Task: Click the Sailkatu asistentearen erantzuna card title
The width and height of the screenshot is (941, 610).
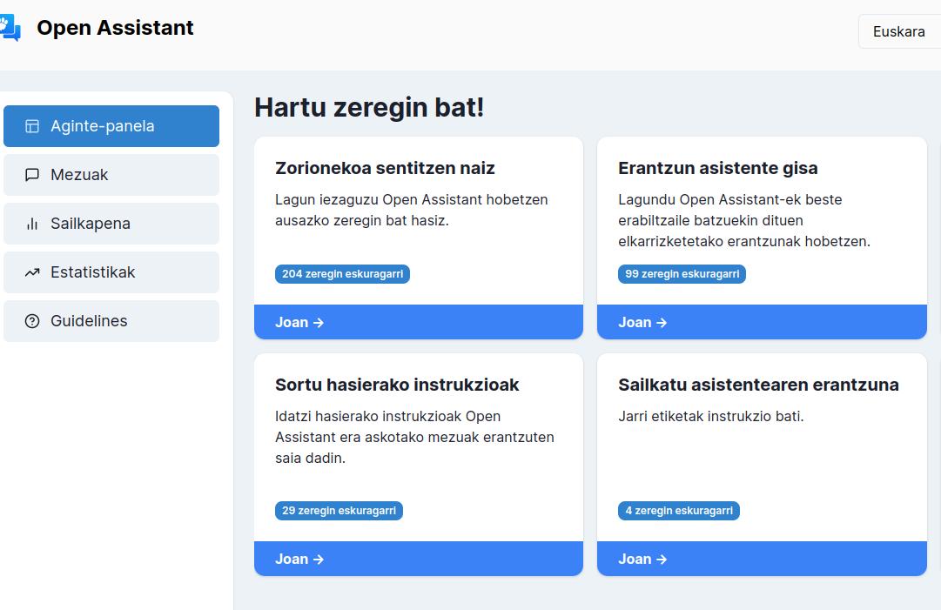Action: click(758, 385)
